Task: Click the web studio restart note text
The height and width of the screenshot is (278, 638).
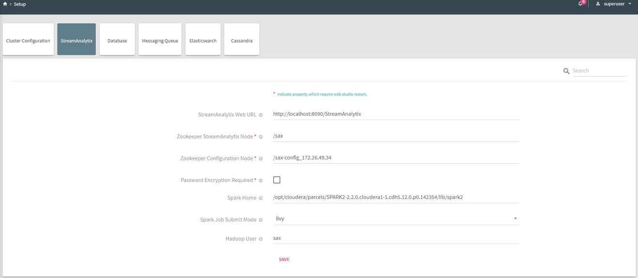Action: pyautogui.click(x=322, y=94)
